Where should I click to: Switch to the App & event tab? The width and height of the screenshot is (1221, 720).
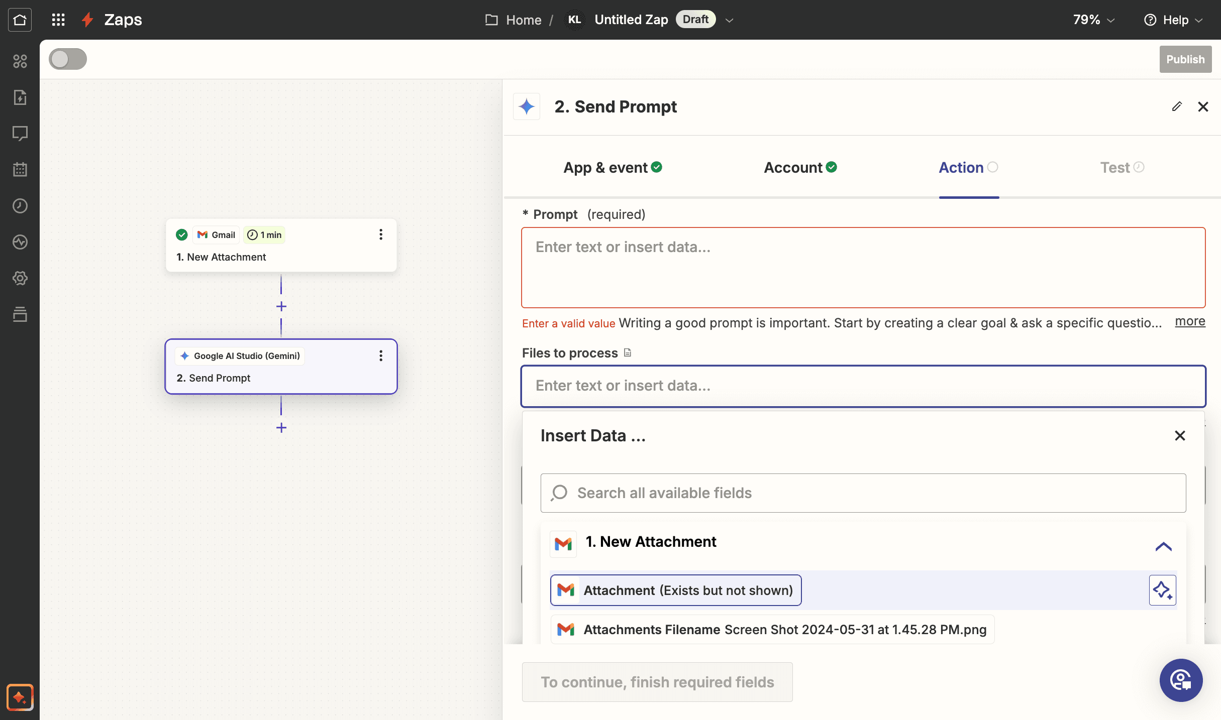[613, 167]
